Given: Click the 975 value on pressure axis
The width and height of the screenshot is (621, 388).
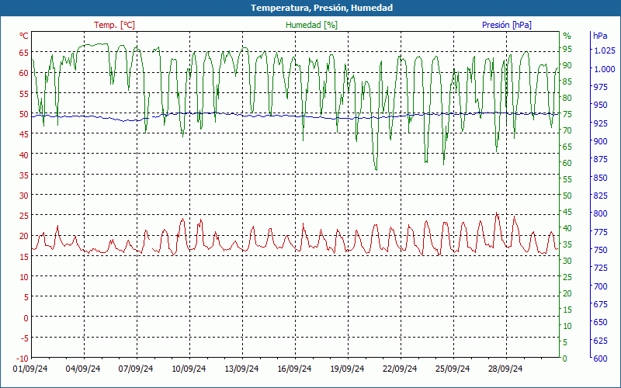Looking at the screenshot, I should (x=601, y=87).
